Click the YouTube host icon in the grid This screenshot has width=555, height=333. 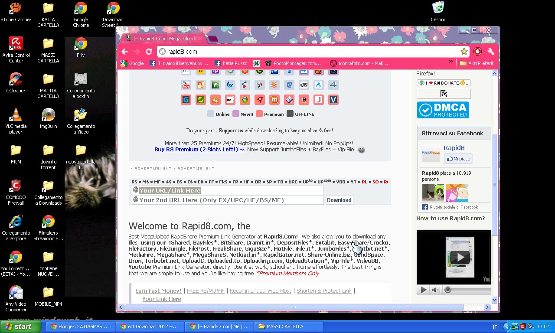click(x=186, y=85)
